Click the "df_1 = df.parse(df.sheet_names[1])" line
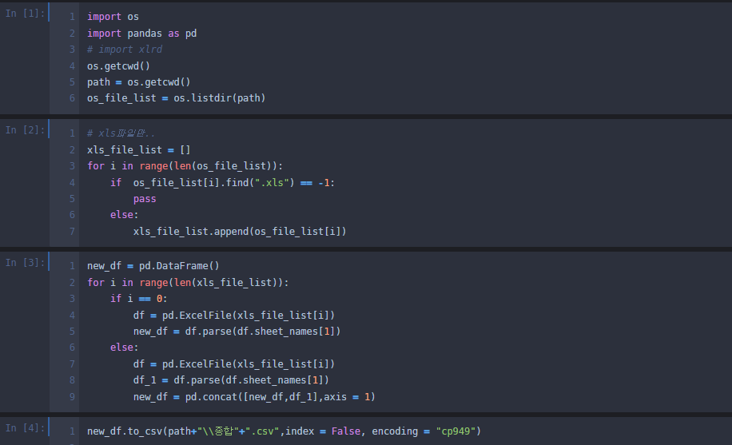Screen dimensions: 732x445 tap(231, 380)
